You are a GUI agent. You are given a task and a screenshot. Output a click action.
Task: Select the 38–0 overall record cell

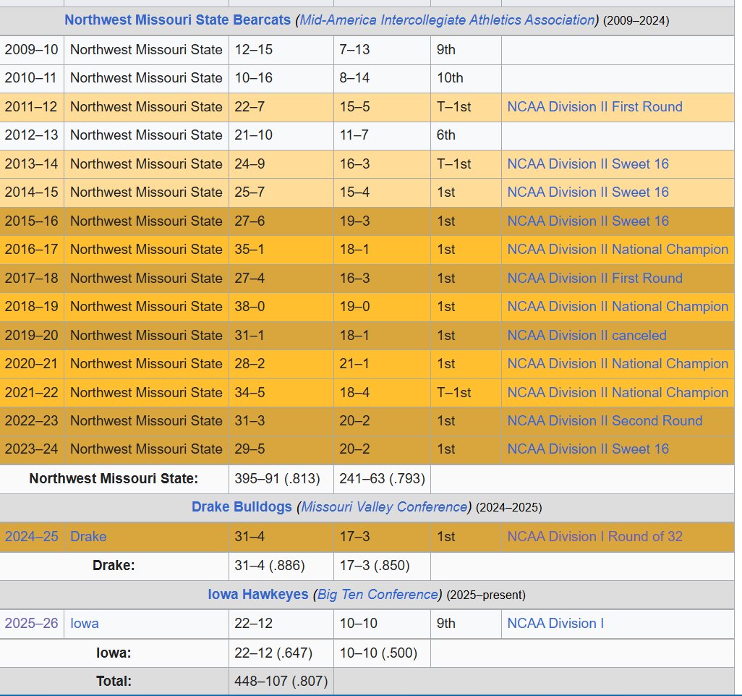tap(281, 307)
